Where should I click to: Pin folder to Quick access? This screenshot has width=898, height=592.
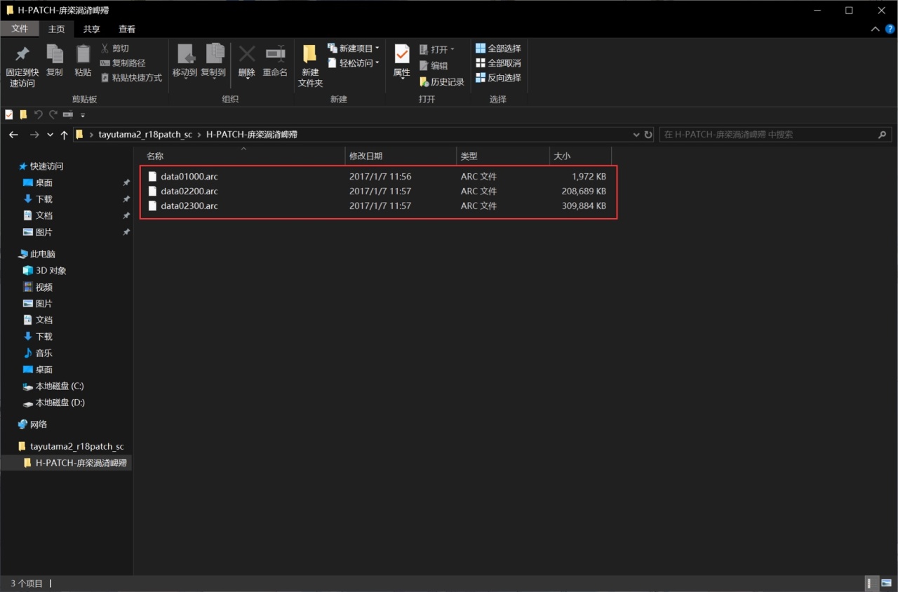tap(22, 67)
